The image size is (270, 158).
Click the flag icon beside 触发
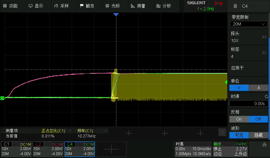coord(82,6)
